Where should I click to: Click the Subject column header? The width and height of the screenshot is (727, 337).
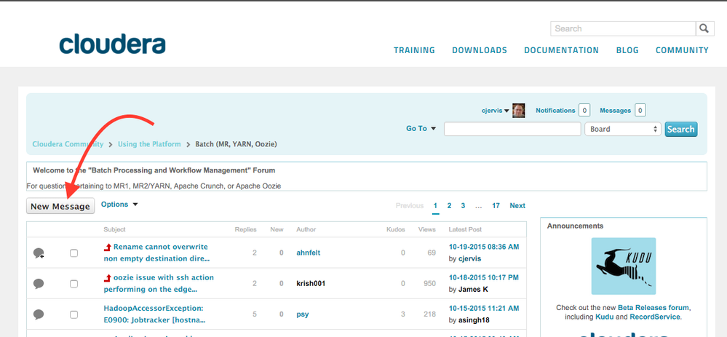(x=114, y=229)
